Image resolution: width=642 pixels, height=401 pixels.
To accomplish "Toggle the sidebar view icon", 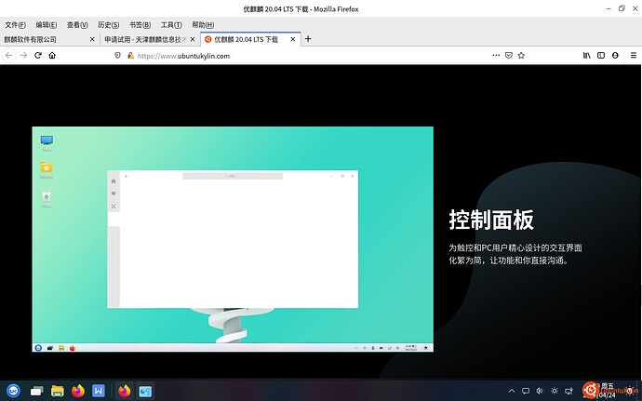I will click(x=601, y=55).
